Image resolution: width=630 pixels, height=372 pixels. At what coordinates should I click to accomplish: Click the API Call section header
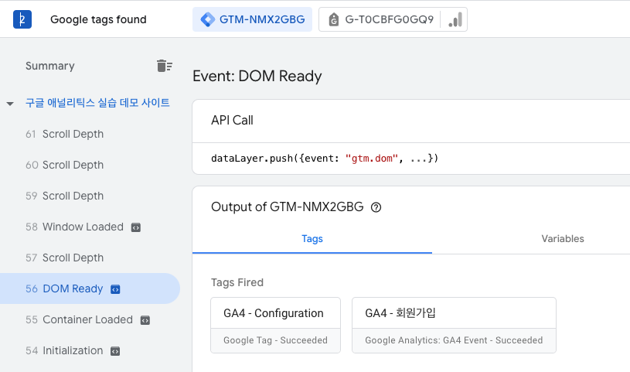[232, 120]
